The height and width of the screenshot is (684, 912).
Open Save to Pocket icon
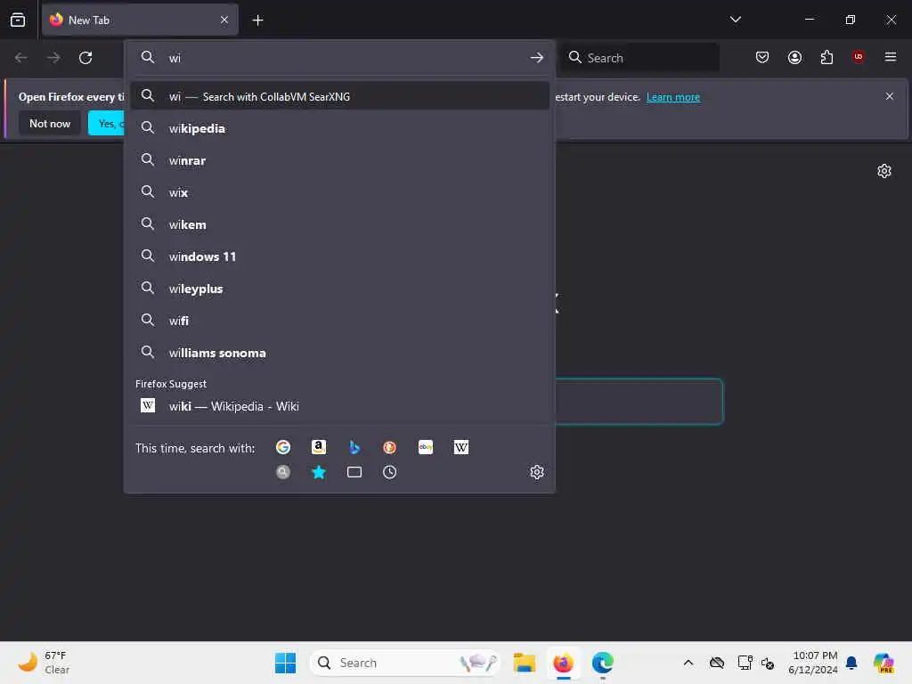coord(762,57)
